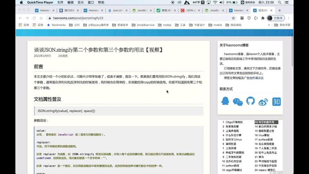The width and height of the screenshot is (309, 174).
Task: Click the 已暂停 profile button
Action: coord(276,18)
